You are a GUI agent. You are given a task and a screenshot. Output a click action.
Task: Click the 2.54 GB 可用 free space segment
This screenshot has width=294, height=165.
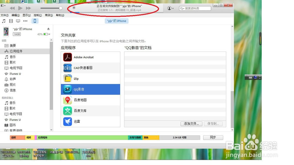pyautogui.click(x=180, y=137)
